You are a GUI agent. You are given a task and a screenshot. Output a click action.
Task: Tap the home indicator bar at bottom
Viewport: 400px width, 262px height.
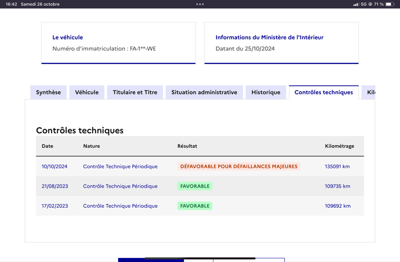[200, 258]
